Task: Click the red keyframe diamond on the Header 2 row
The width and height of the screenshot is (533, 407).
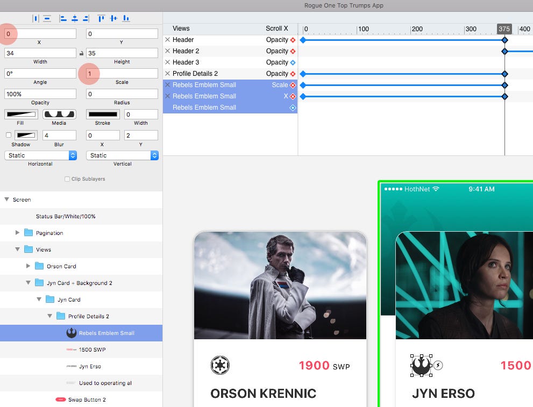Action: [x=293, y=51]
